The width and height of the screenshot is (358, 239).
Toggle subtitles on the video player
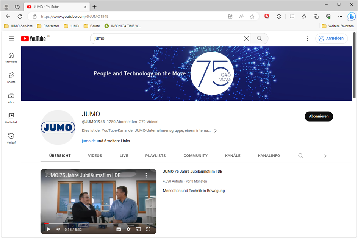click(x=119, y=229)
